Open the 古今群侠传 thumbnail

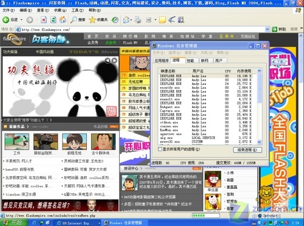click(x=103, y=142)
